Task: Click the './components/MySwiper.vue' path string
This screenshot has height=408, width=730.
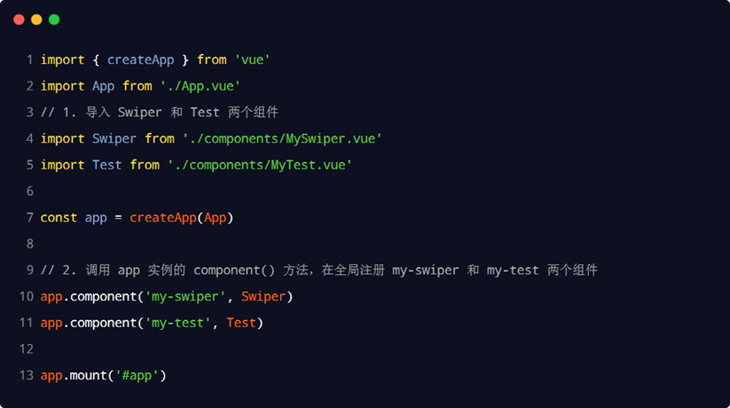Action: (282, 138)
